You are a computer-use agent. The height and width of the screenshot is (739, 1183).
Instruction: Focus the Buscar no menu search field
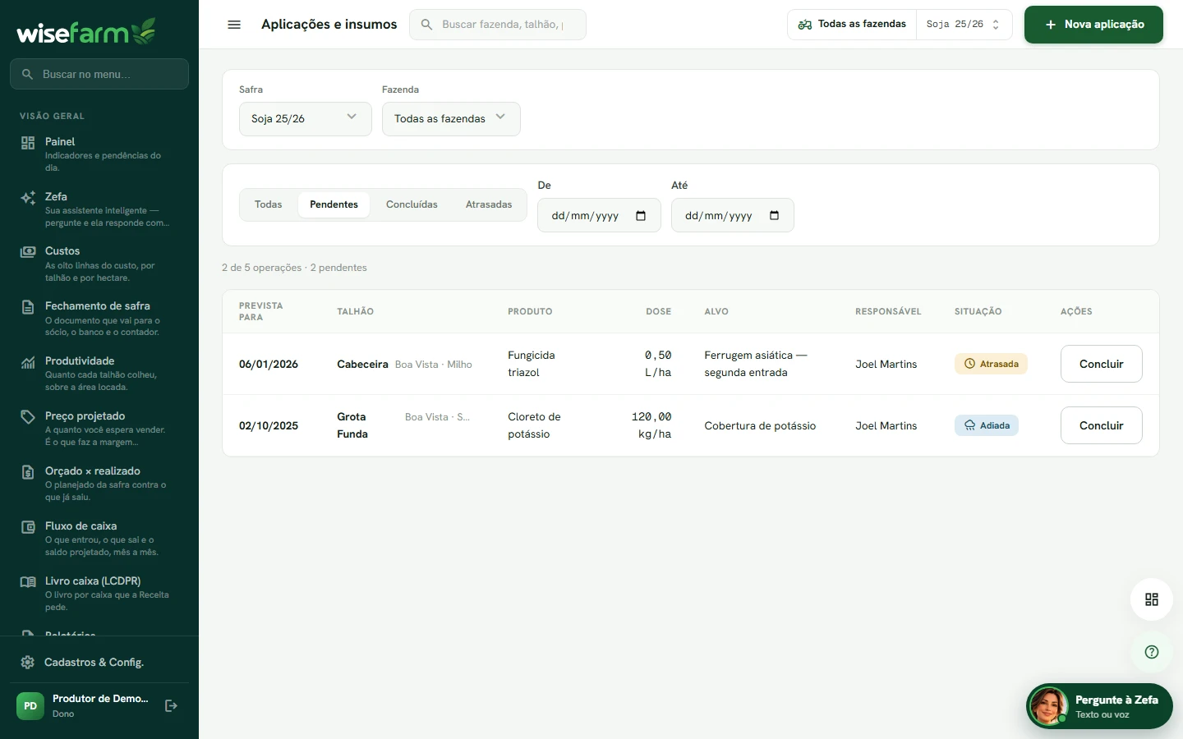pos(99,74)
